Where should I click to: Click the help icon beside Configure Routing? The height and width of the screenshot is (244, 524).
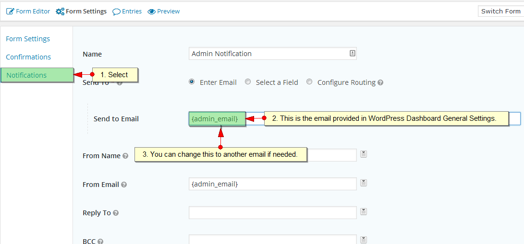coord(380,82)
